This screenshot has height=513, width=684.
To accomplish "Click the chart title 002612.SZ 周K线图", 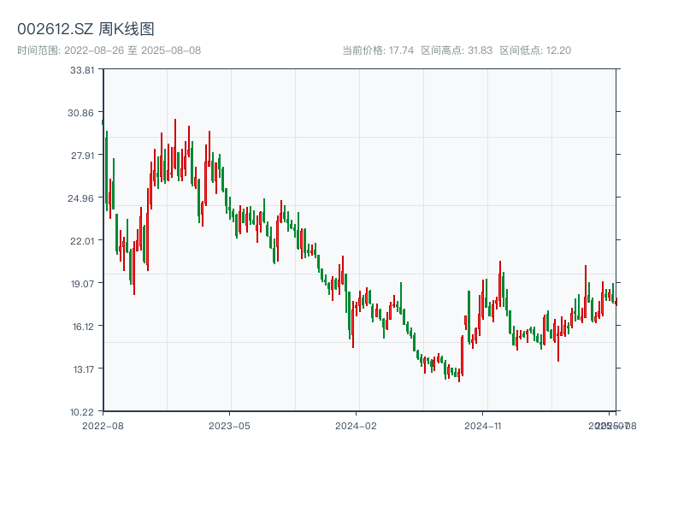I will pos(85,29).
